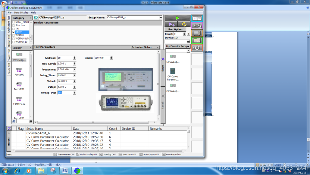Switch to the Classic Test tab

coord(9,41)
